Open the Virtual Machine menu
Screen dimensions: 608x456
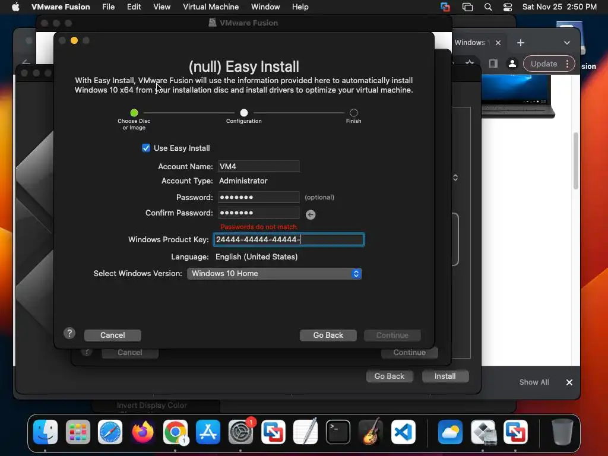coord(211,7)
